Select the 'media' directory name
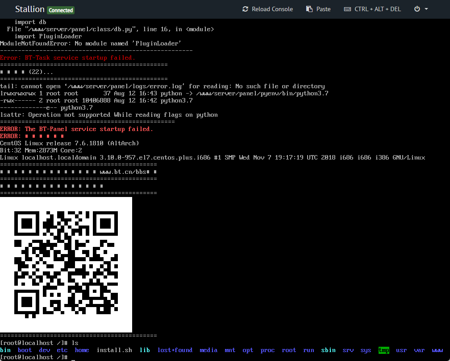Image resolution: width=450 pixels, height=361 pixels. point(208,350)
